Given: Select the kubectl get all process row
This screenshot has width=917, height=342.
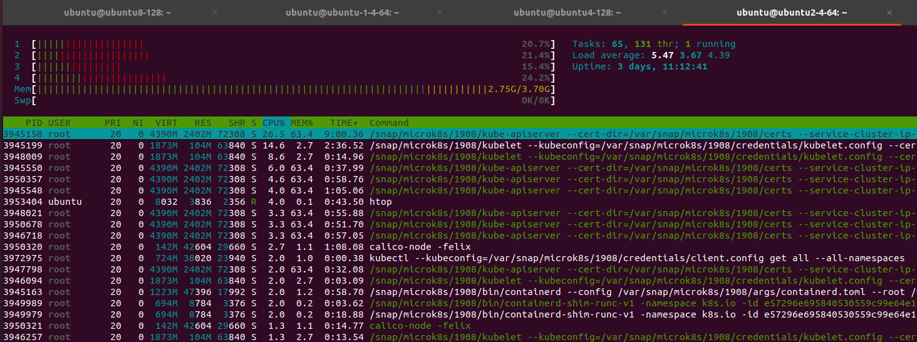Looking at the screenshot, I should tap(460, 258).
